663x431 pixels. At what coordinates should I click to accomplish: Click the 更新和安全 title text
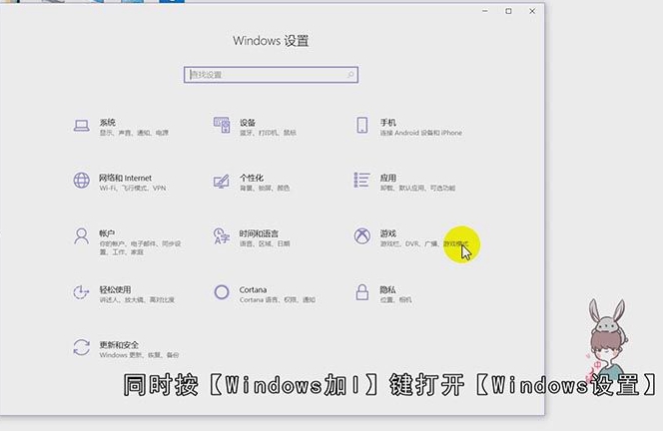119,345
